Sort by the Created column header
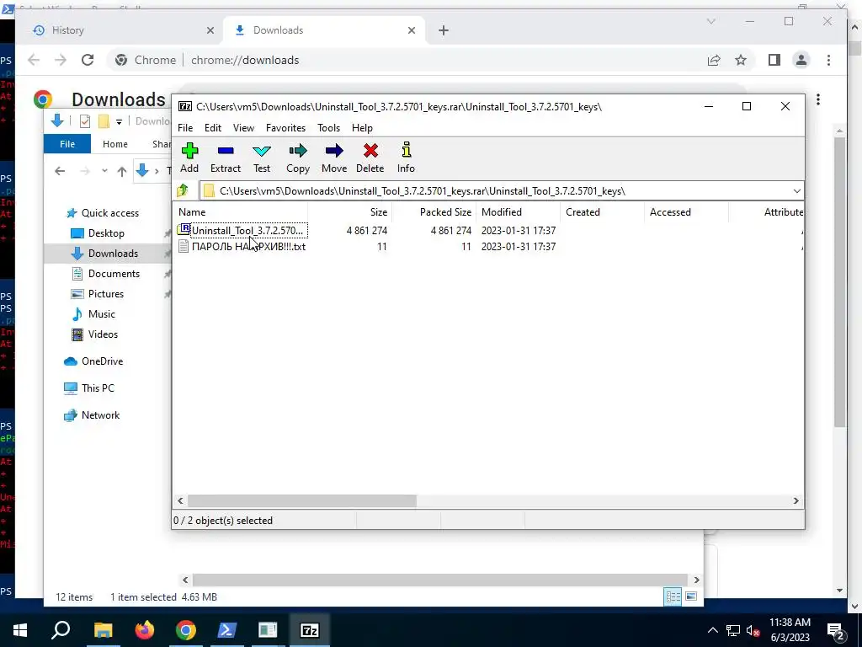862x647 pixels. click(603, 211)
